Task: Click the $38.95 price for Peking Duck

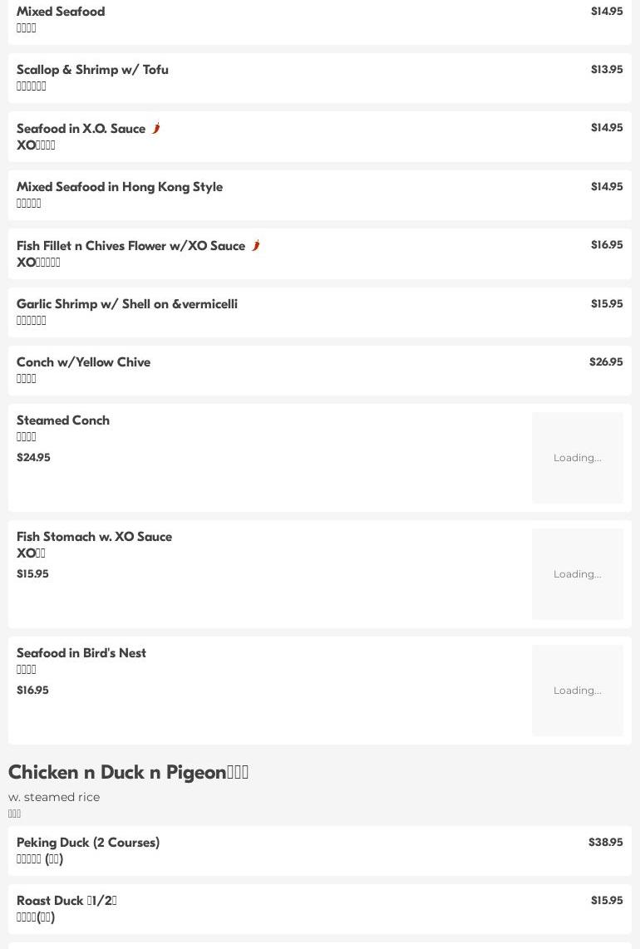Action: (x=605, y=843)
